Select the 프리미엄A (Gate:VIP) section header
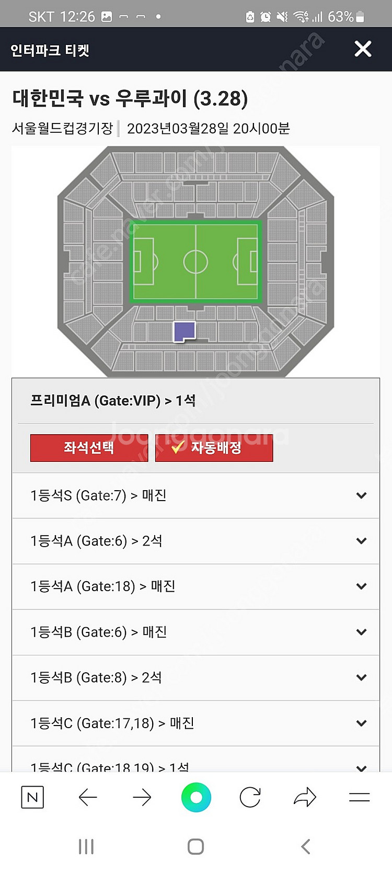 point(196,401)
